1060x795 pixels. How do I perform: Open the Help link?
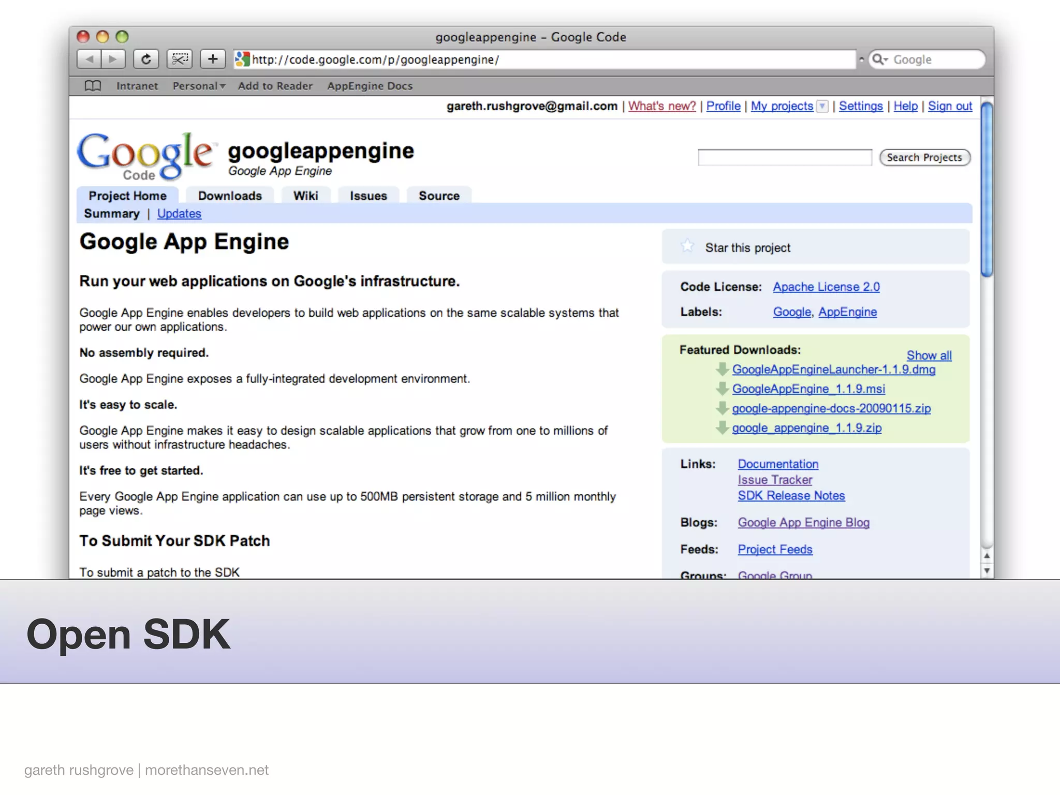[905, 106]
